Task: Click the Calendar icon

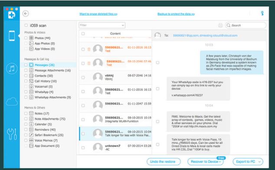Action: [x=31, y=124]
